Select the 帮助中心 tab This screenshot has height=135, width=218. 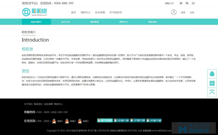[124, 22]
